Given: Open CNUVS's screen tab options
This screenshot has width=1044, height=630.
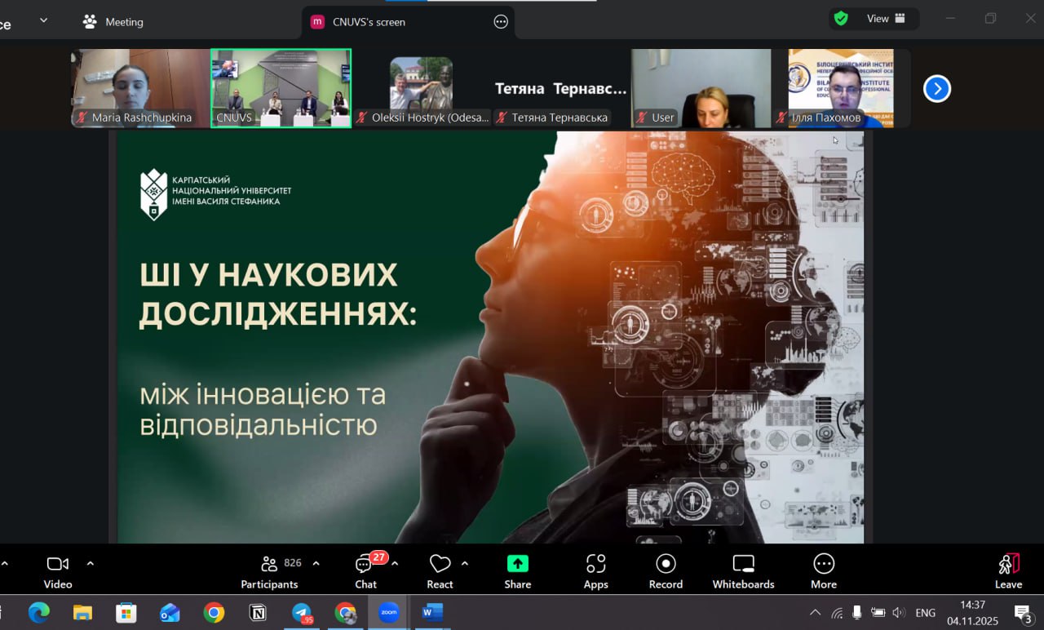Looking at the screenshot, I should [501, 22].
